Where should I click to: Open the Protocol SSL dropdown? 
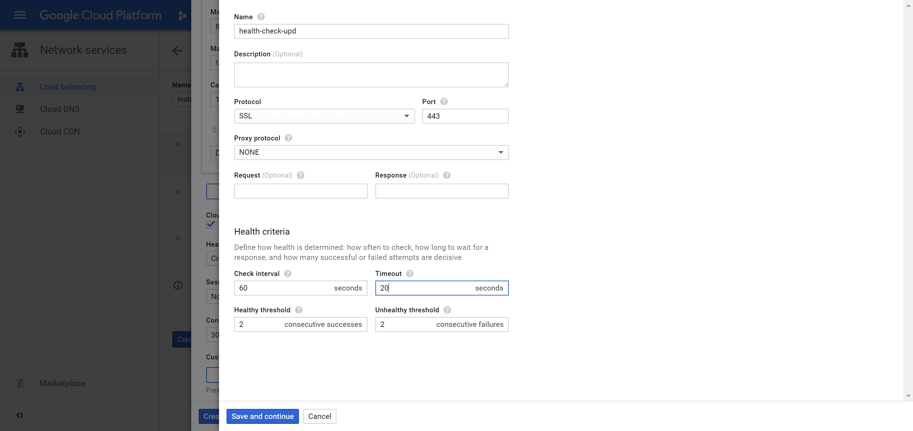pos(324,116)
